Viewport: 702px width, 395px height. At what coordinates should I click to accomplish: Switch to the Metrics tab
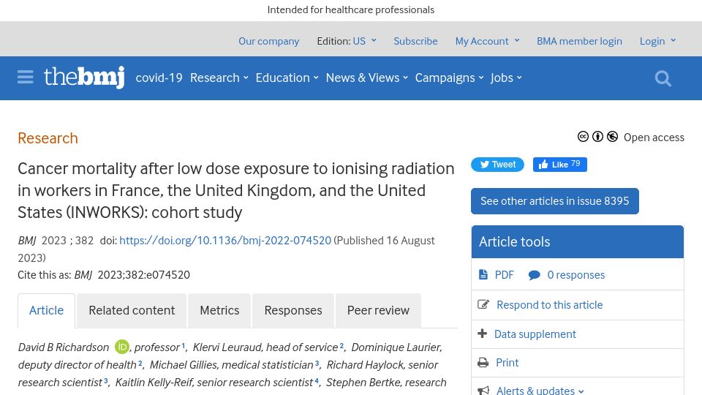(x=219, y=310)
